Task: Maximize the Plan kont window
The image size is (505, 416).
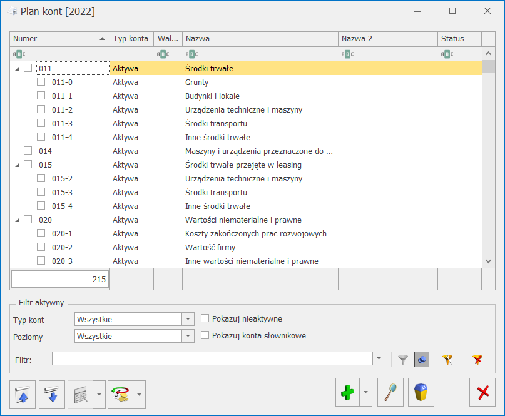Action: tap(452, 11)
